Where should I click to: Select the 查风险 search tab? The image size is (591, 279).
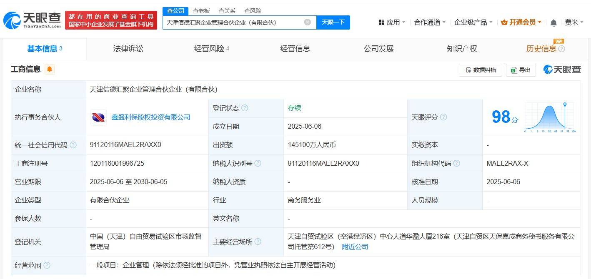click(253, 11)
